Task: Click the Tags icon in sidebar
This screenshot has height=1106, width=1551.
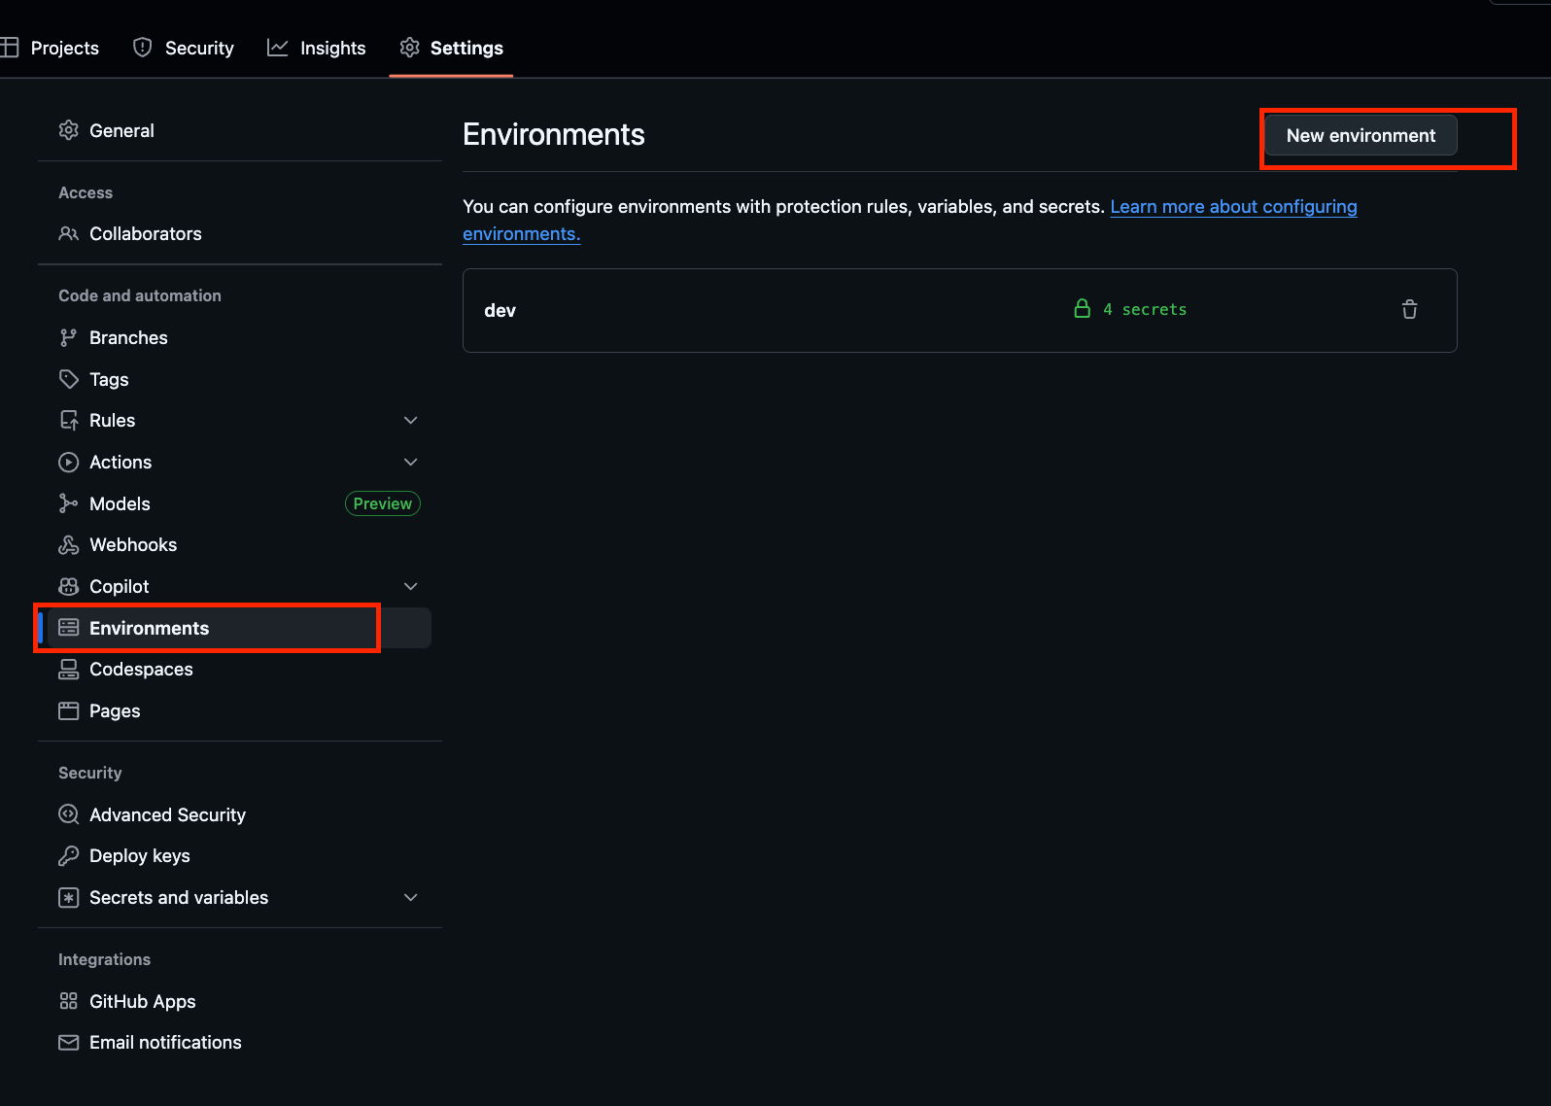Action: click(68, 379)
